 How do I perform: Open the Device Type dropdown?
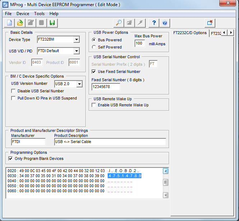(76, 40)
